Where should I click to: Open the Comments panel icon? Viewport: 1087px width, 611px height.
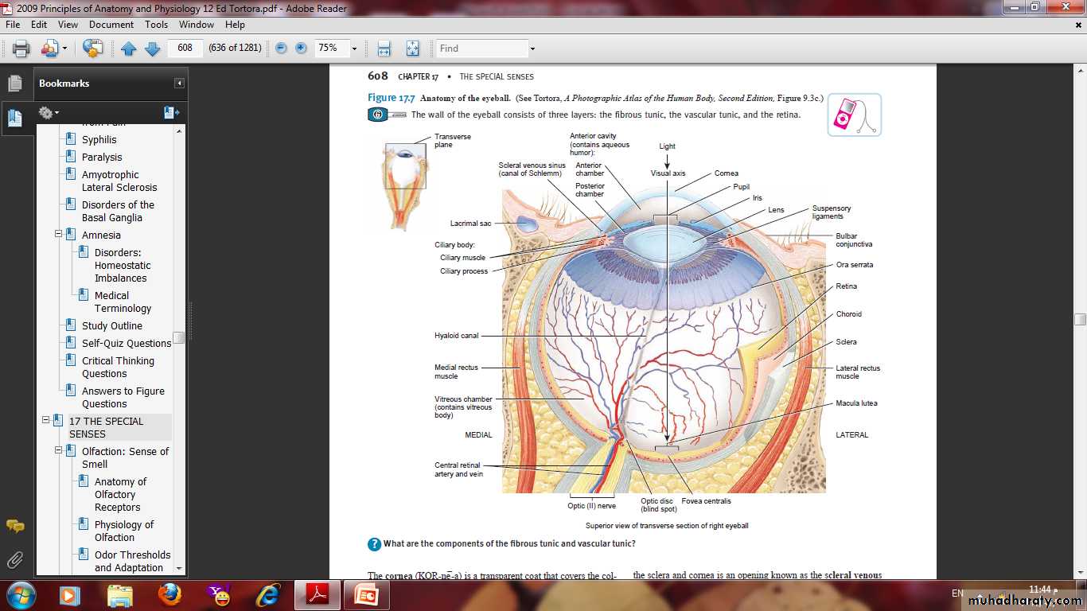coord(14,526)
